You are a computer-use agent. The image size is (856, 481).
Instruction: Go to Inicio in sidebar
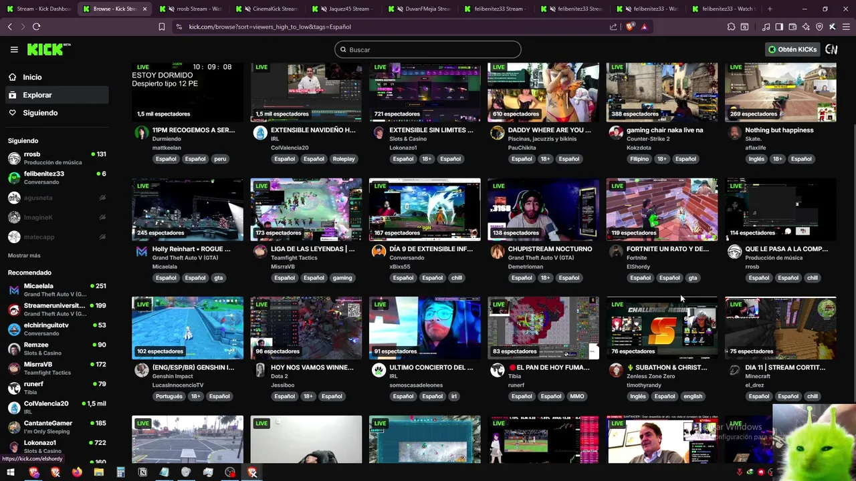click(x=32, y=77)
